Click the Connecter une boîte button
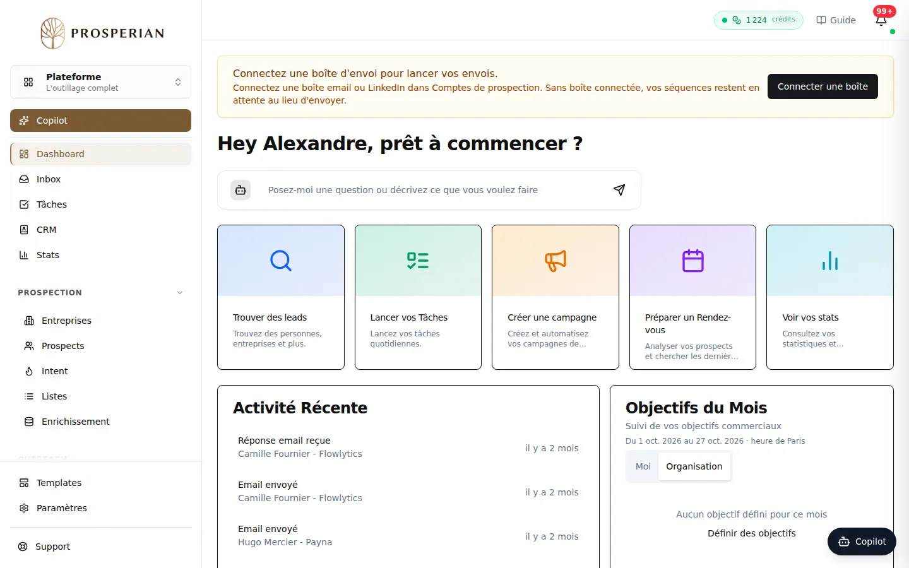 click(823, 86)
